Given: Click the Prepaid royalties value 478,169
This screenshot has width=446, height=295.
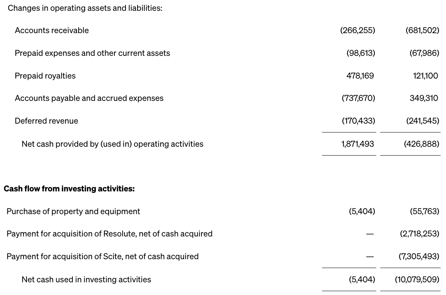Looking at the screenshot, I should [x=360, y=76].
